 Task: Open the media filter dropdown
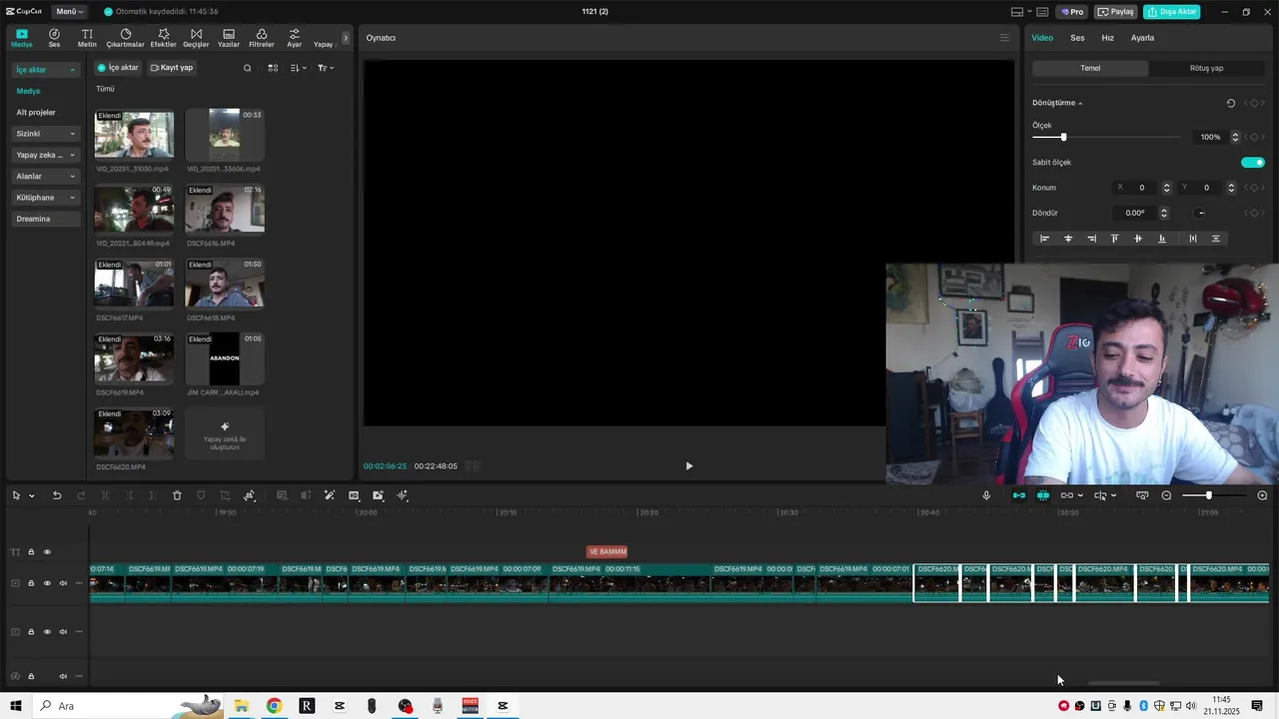(326, 68)
